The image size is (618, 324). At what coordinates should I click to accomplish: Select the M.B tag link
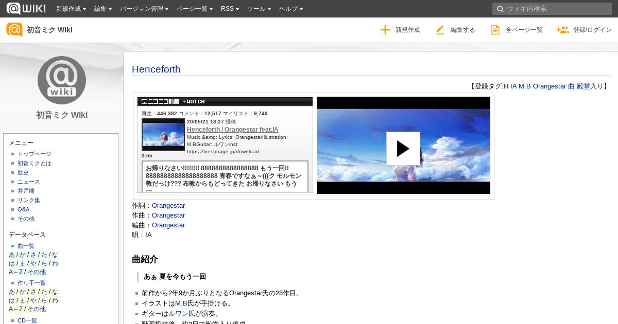tap(525, 86)
